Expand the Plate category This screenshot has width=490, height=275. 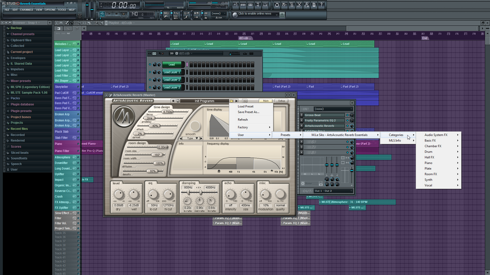point(438,169)
